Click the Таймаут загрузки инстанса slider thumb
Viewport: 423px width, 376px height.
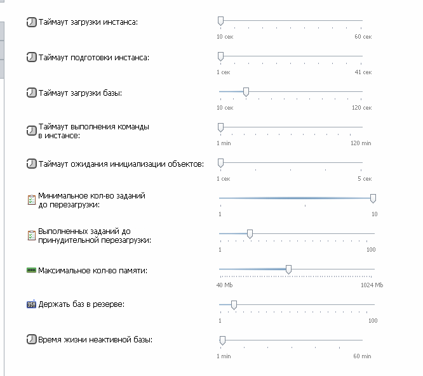220,21
